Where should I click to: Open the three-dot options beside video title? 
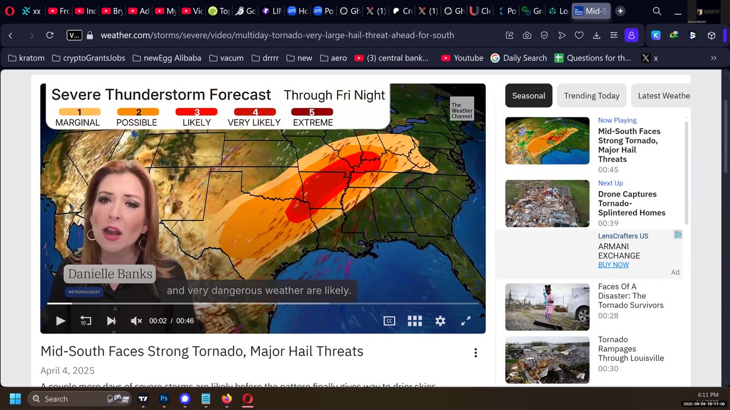476,352
